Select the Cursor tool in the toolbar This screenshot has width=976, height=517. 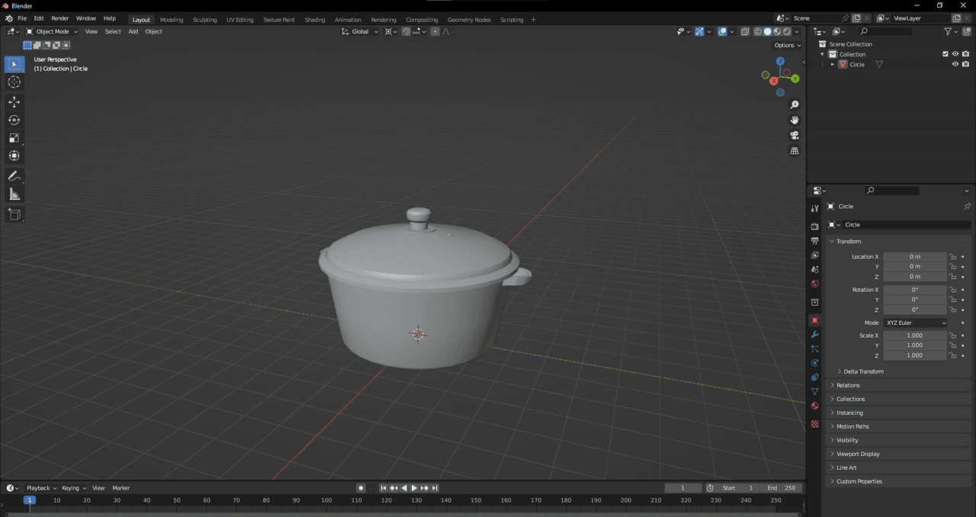tap(14, 82)
